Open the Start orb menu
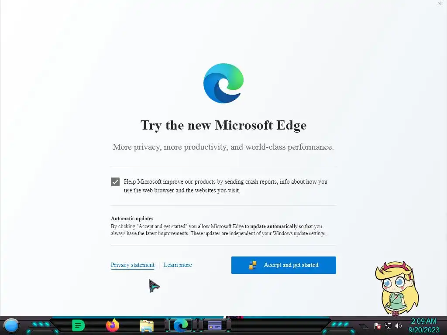 [11, 325]
